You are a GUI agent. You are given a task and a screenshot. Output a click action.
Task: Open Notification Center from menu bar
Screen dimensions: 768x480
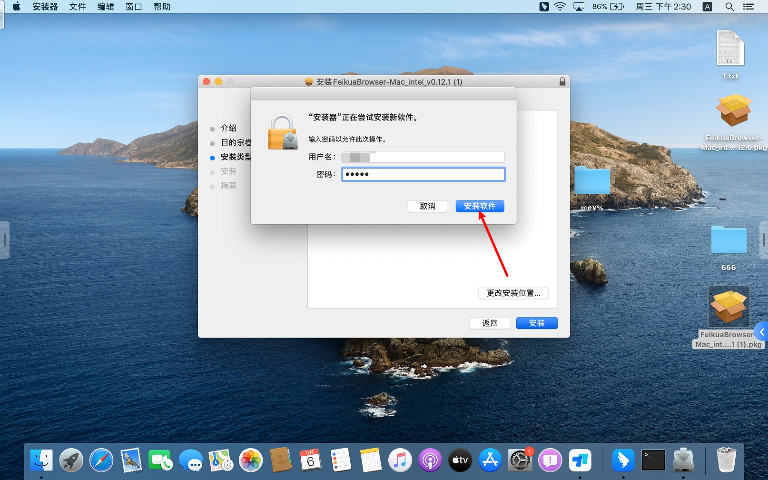749,7
